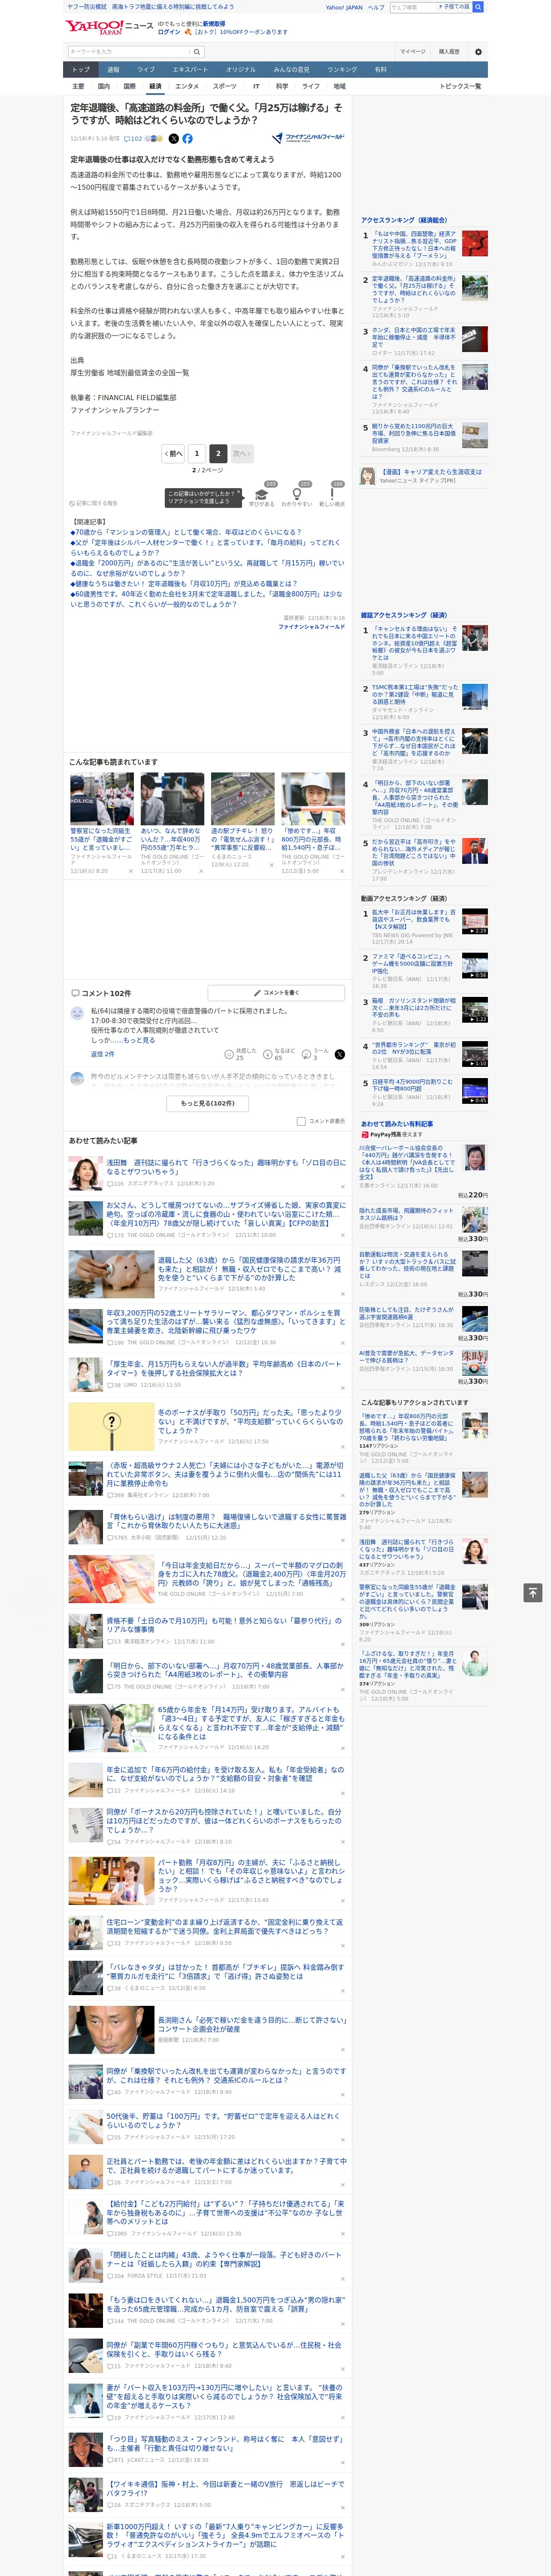Open the 有料 navigation tab
The width and height of the screenshot is (551, 2576).
[381, 70]
